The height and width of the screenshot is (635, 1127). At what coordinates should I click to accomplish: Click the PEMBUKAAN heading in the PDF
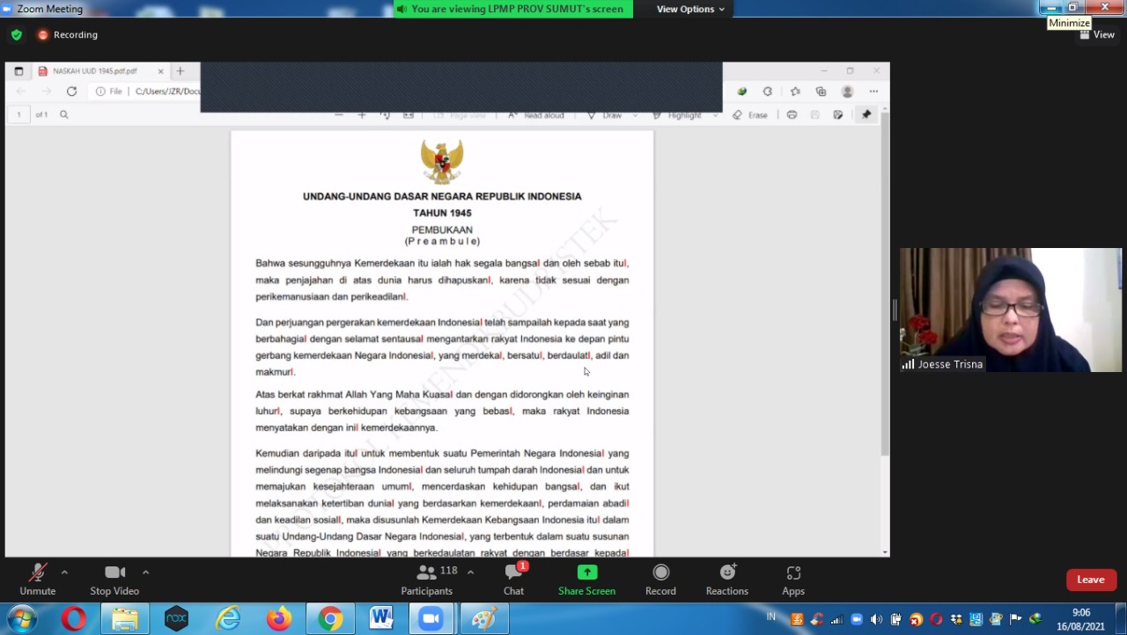(x=442, y=230)
